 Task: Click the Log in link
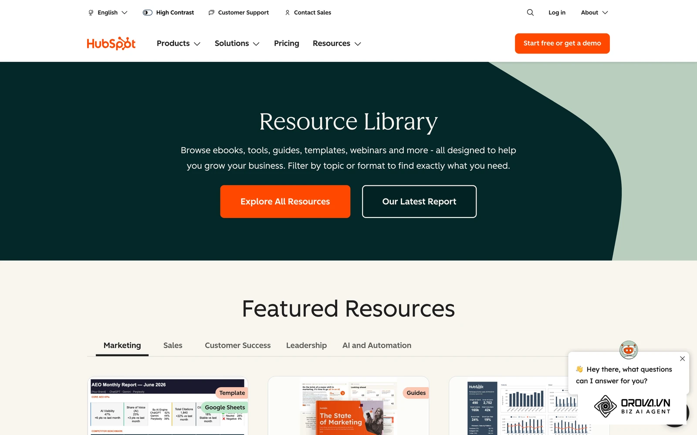[x=557, y=13]
